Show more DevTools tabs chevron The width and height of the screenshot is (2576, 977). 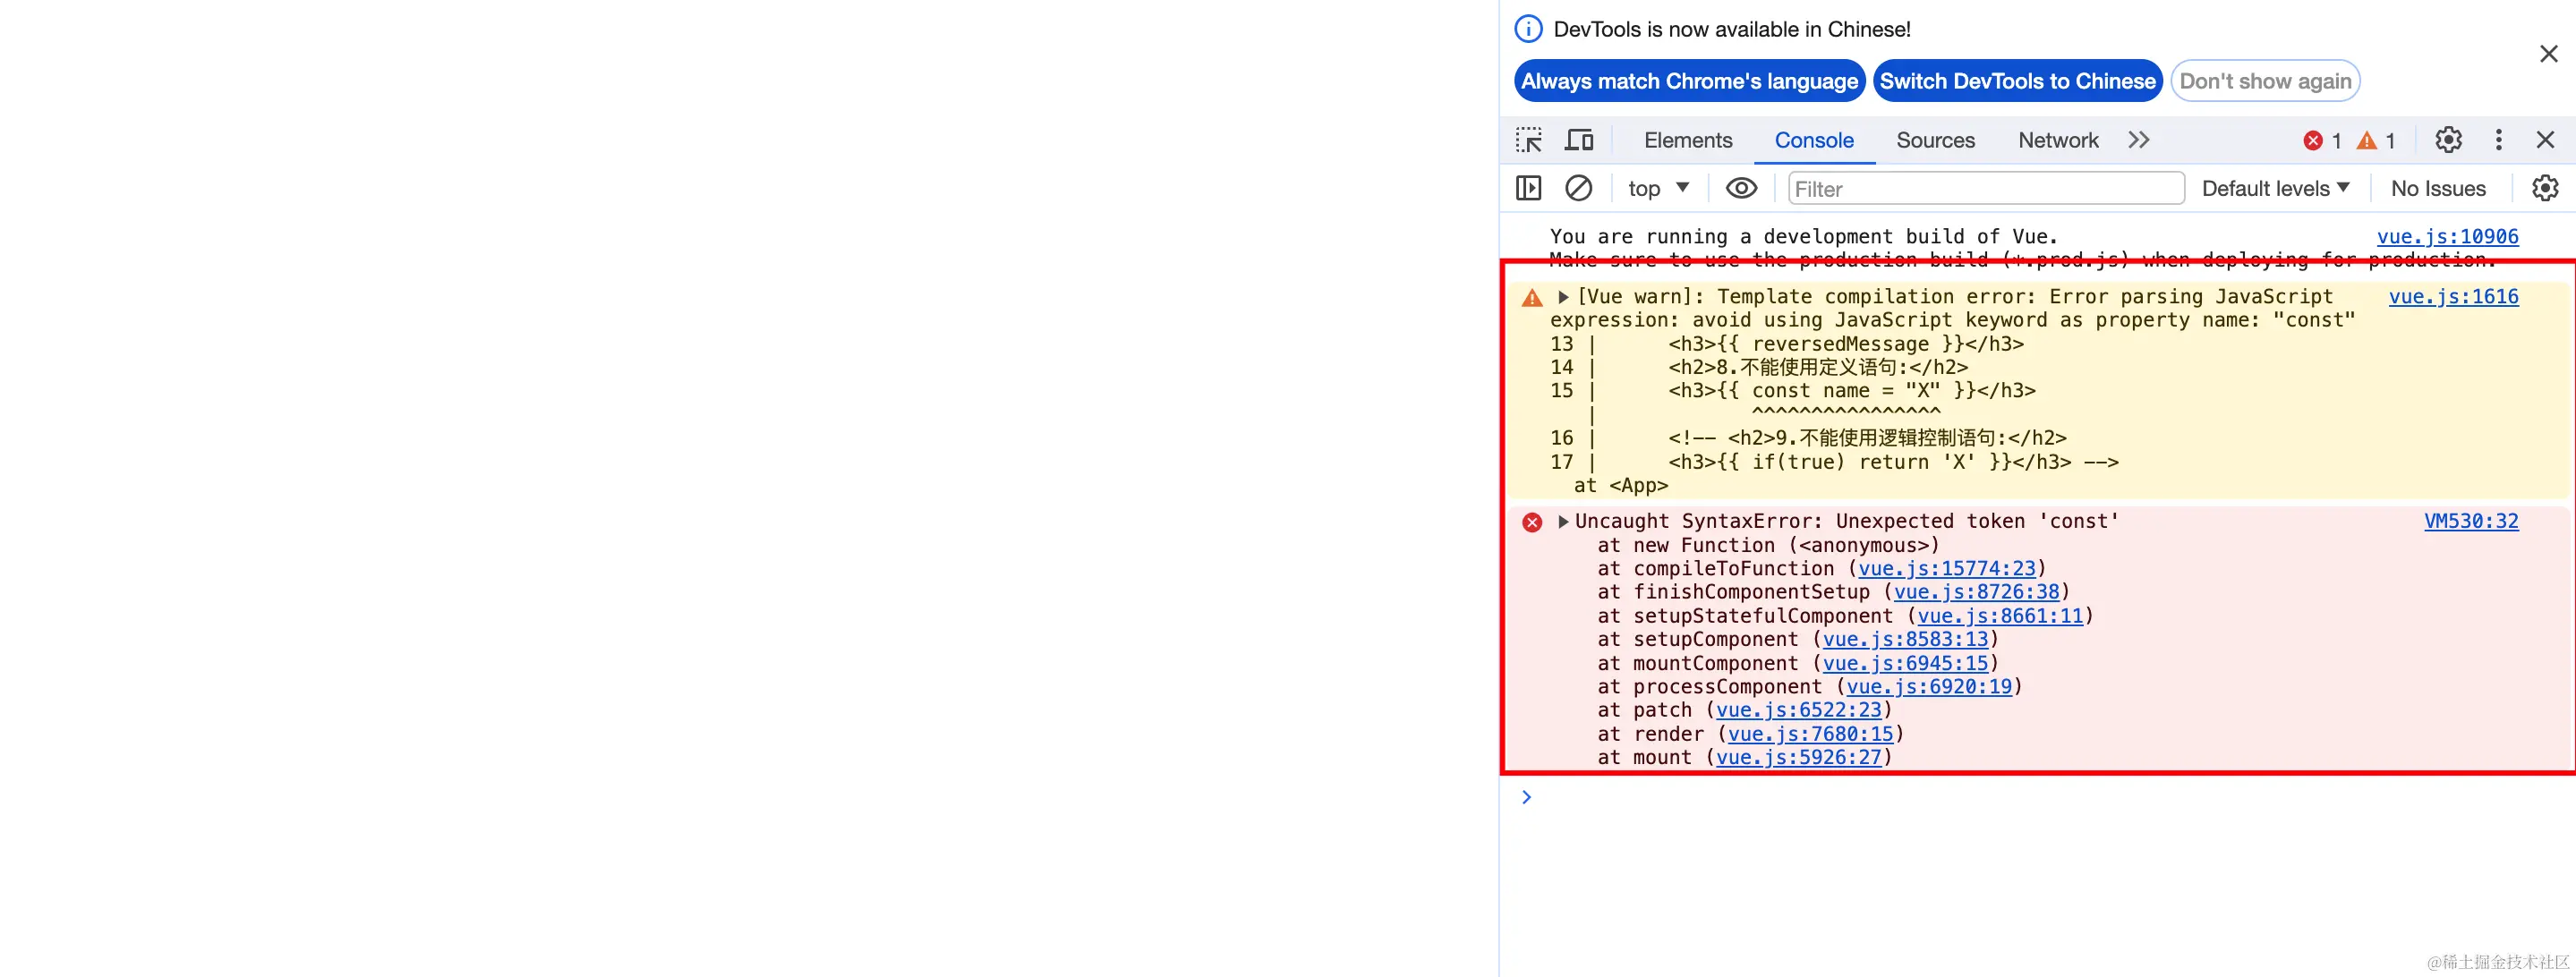pyautogui.click(x=2138, y=140)
